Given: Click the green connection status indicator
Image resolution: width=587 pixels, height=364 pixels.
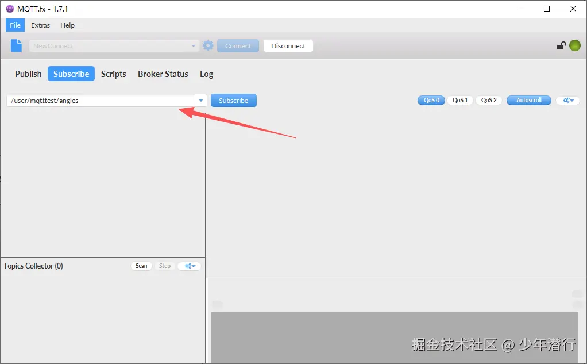Looking at the screenshot, I should pos(574,46).
